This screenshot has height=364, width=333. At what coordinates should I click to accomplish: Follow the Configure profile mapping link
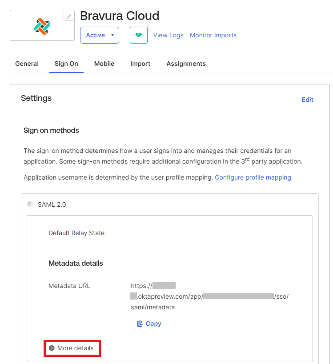pos(253,177)
